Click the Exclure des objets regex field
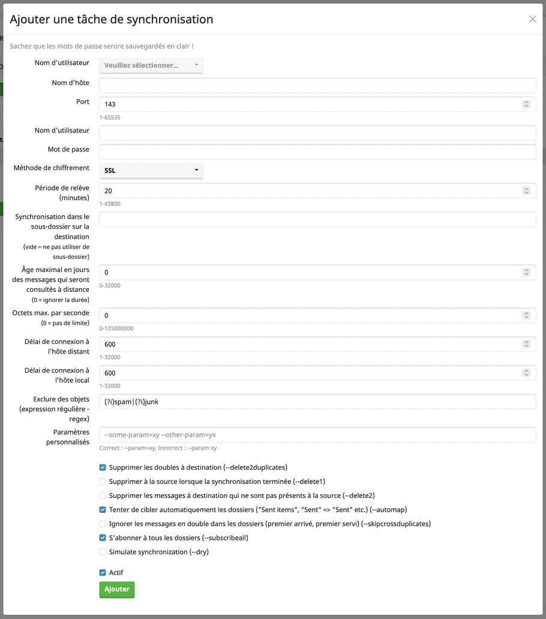 pos(317,402)
